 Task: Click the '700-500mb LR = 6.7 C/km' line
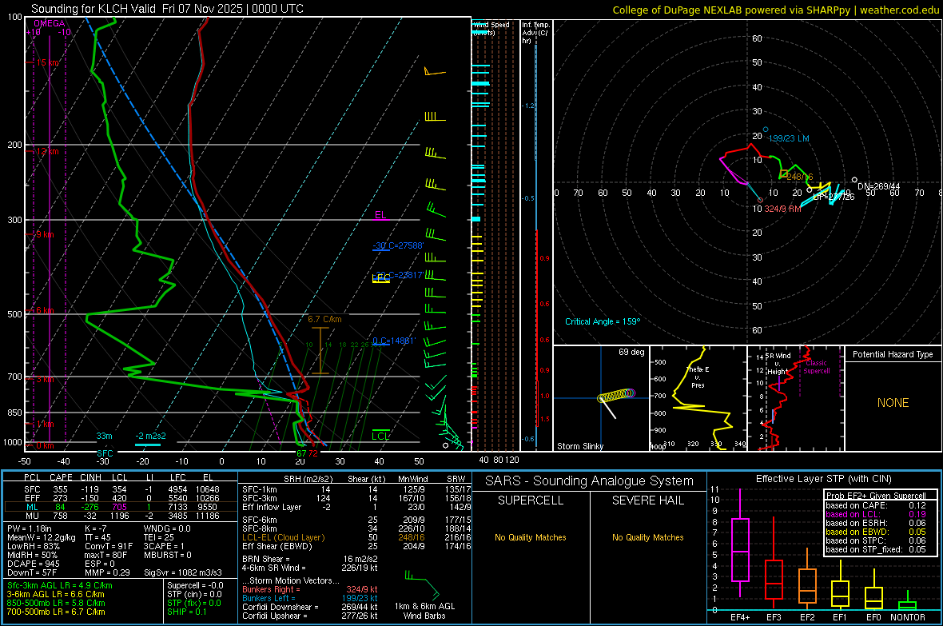tap(56, 612)
